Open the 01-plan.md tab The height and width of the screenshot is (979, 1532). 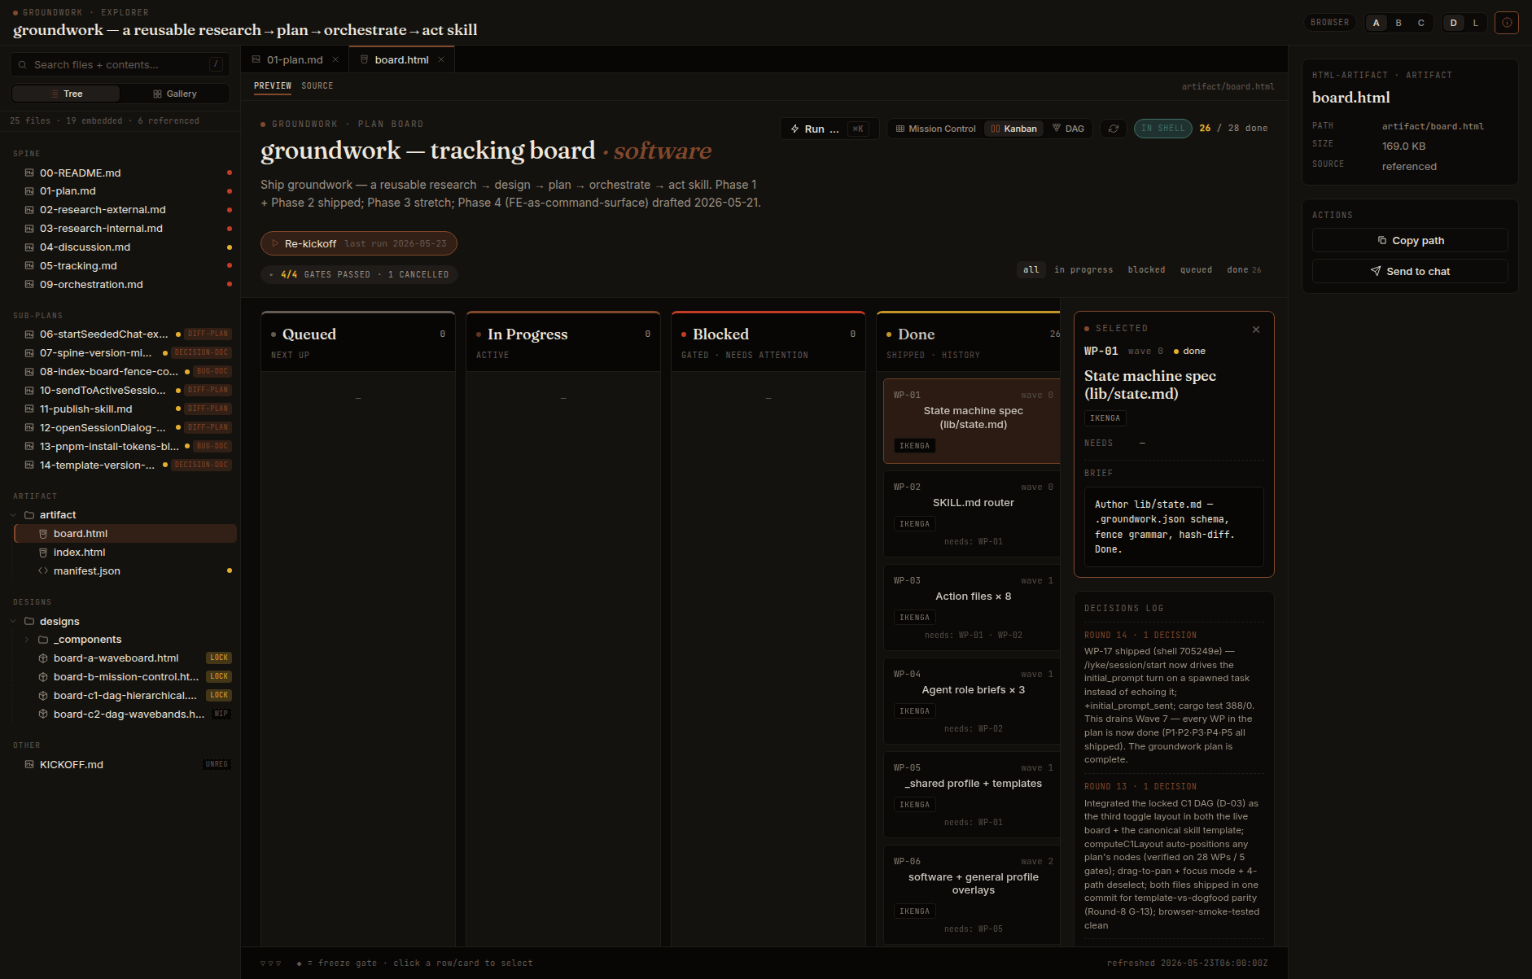pyautogui.click(x=295, y=60)
